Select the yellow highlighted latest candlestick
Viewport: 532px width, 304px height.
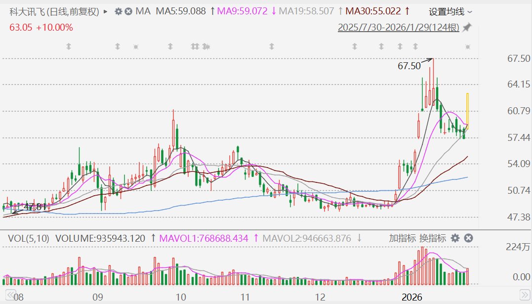click(x=467, y=111)
